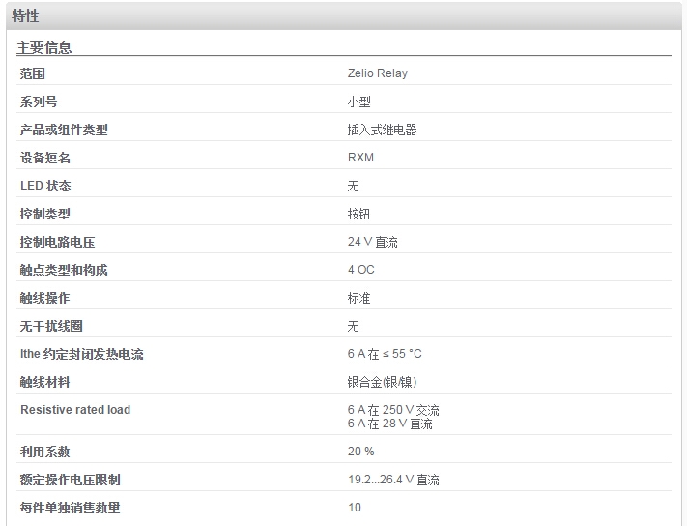Select the 按钮 control type value
Viewport: 687px width, 526px height.
pos(358,214)
